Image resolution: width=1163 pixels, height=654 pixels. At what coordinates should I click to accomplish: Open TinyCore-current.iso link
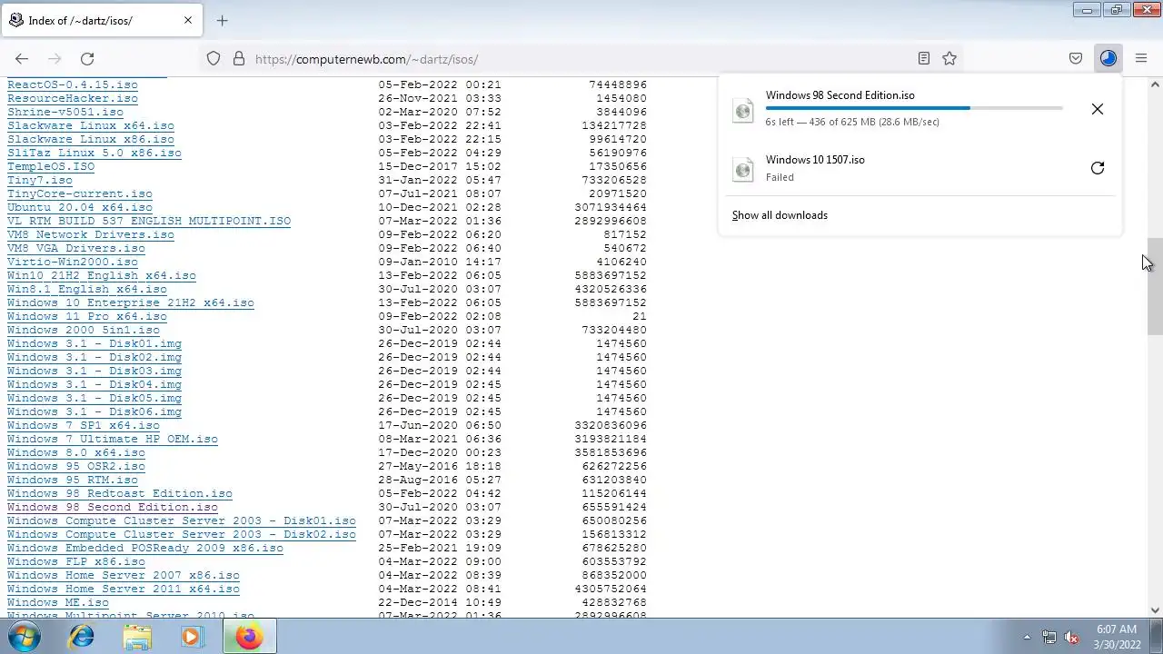click(80, 193)
